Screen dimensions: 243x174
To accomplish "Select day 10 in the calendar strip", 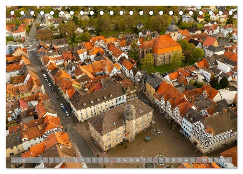I will coord(100,160).
